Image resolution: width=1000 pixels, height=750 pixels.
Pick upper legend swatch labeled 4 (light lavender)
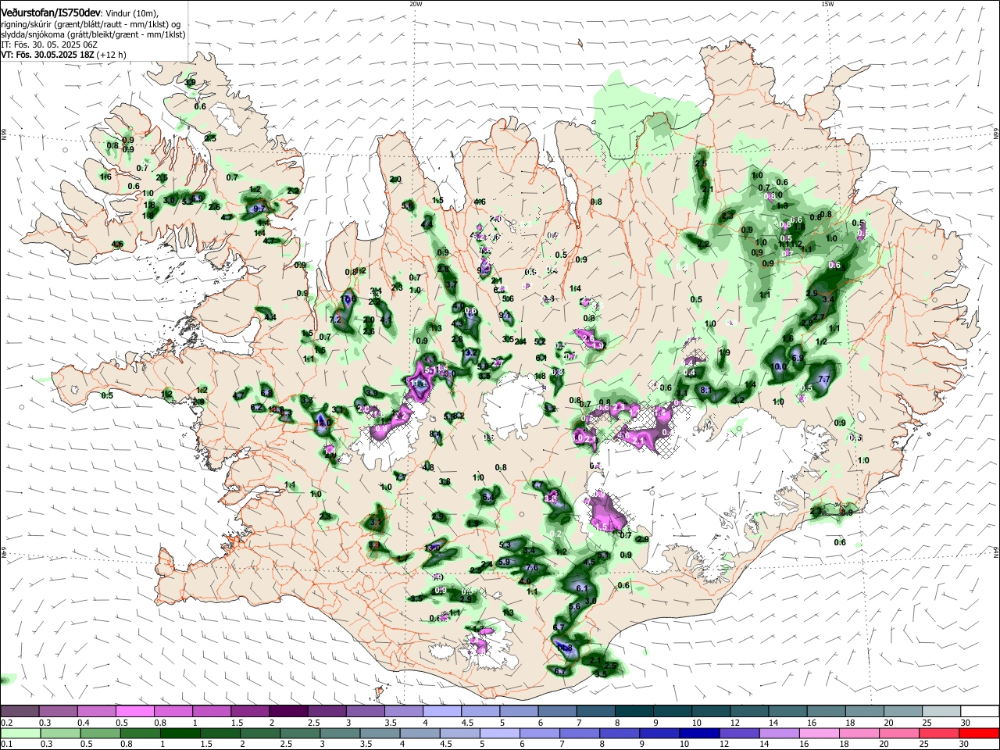(x=441, y=711)
